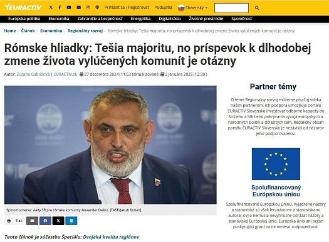Open the X (Twitter) profile icon in header
This screenshot has width=329, height=242.
pos(51,8)
